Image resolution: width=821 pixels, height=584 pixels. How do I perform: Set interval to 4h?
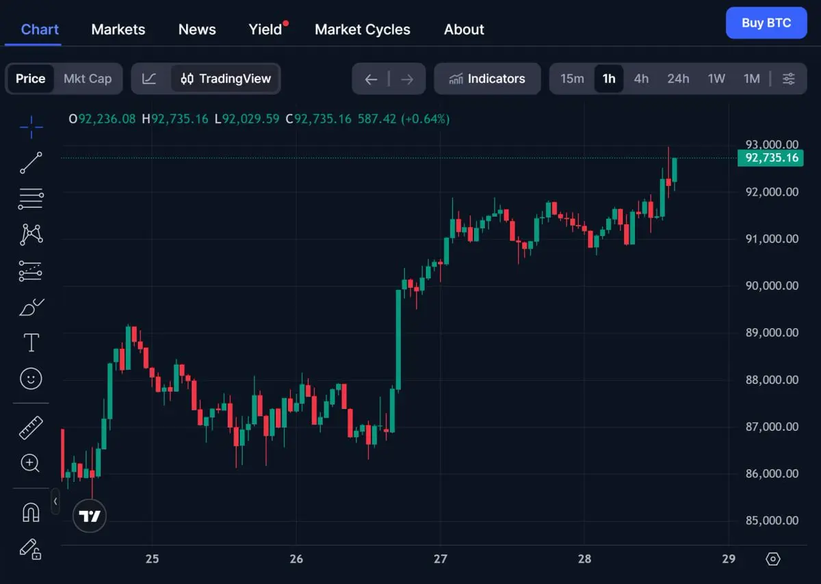coord(641,79)
